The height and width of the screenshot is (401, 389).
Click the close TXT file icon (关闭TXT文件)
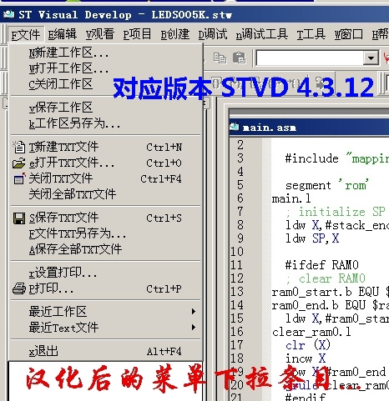click(19, 178)
